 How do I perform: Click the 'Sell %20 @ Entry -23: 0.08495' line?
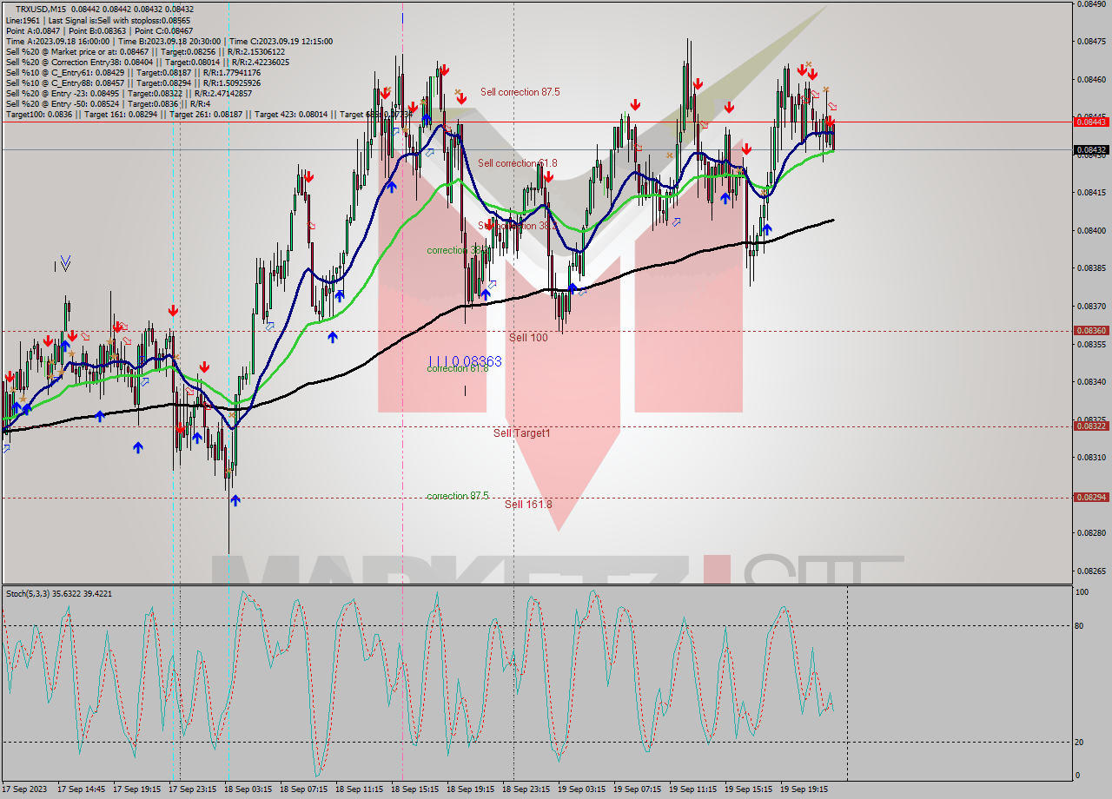(x=129, y=93)
